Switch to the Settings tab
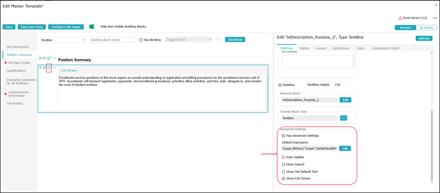The width and height of the screenshot is (440, 193). click(286, 48)
